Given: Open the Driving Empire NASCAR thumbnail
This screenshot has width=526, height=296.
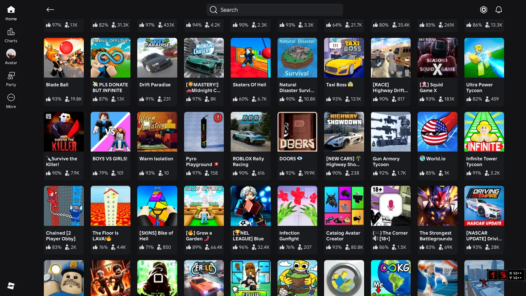Looking at the screenshot, I should coord(484,206).
